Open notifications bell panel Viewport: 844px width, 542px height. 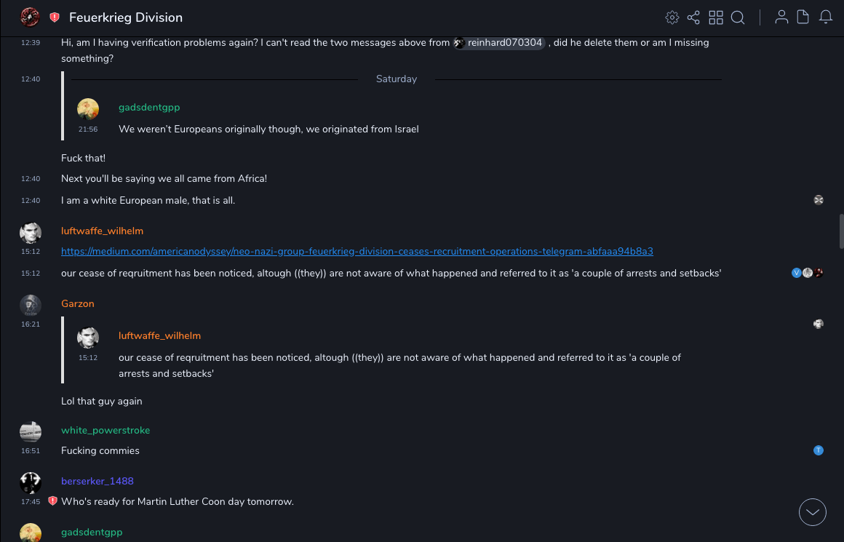tap(826, 17)
